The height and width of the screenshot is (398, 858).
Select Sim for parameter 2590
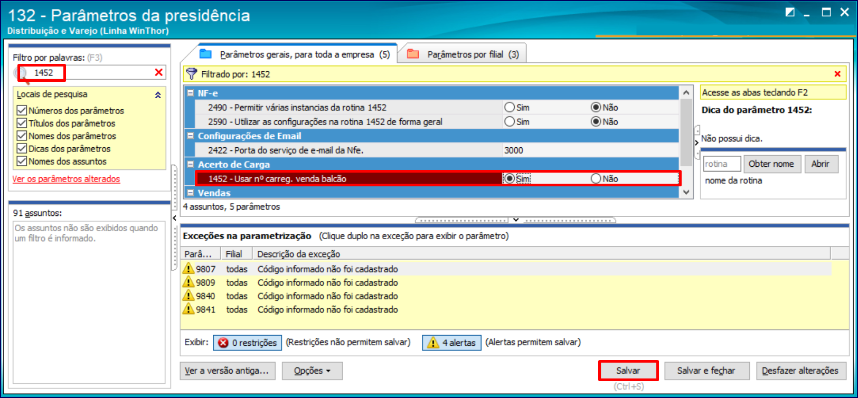tap(510, 121)
